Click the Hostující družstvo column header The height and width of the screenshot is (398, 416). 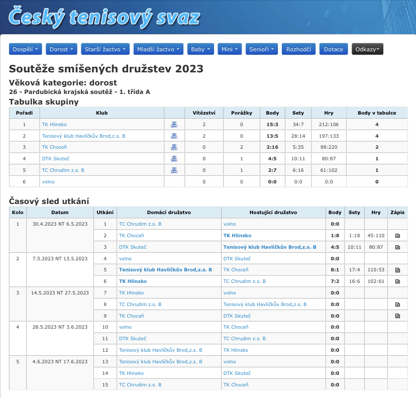[x=273, y=212]
